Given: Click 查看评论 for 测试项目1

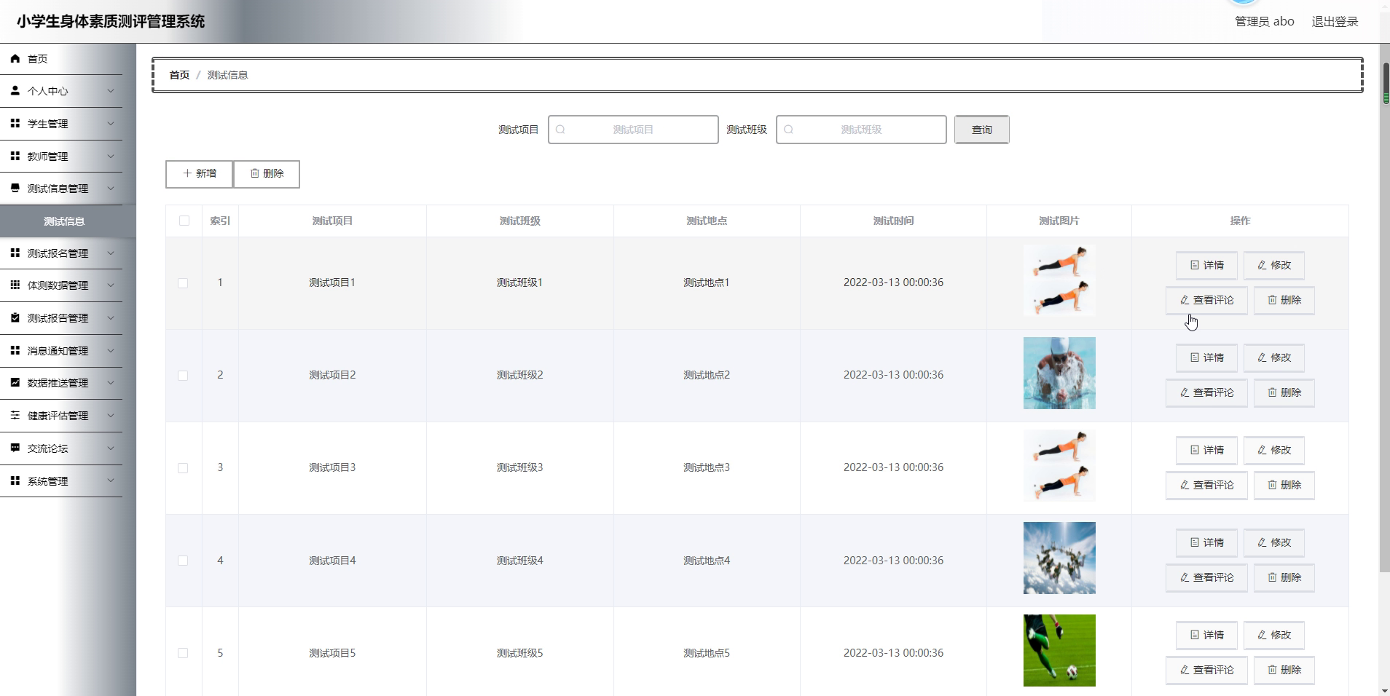Looking at the screenshot, I should pyautogui.click(x=1206, y=300).
